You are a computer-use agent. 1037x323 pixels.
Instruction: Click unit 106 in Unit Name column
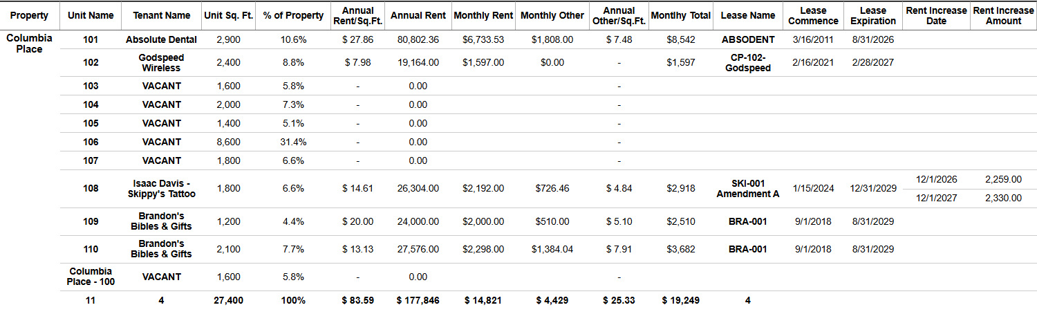(x=91, y=142)
